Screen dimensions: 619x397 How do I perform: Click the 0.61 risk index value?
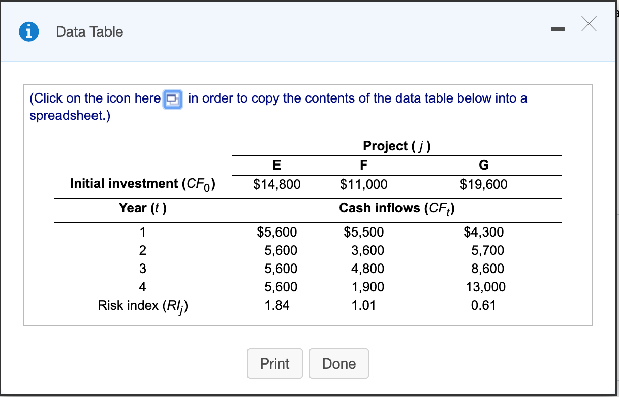click(x=483, y=305)
